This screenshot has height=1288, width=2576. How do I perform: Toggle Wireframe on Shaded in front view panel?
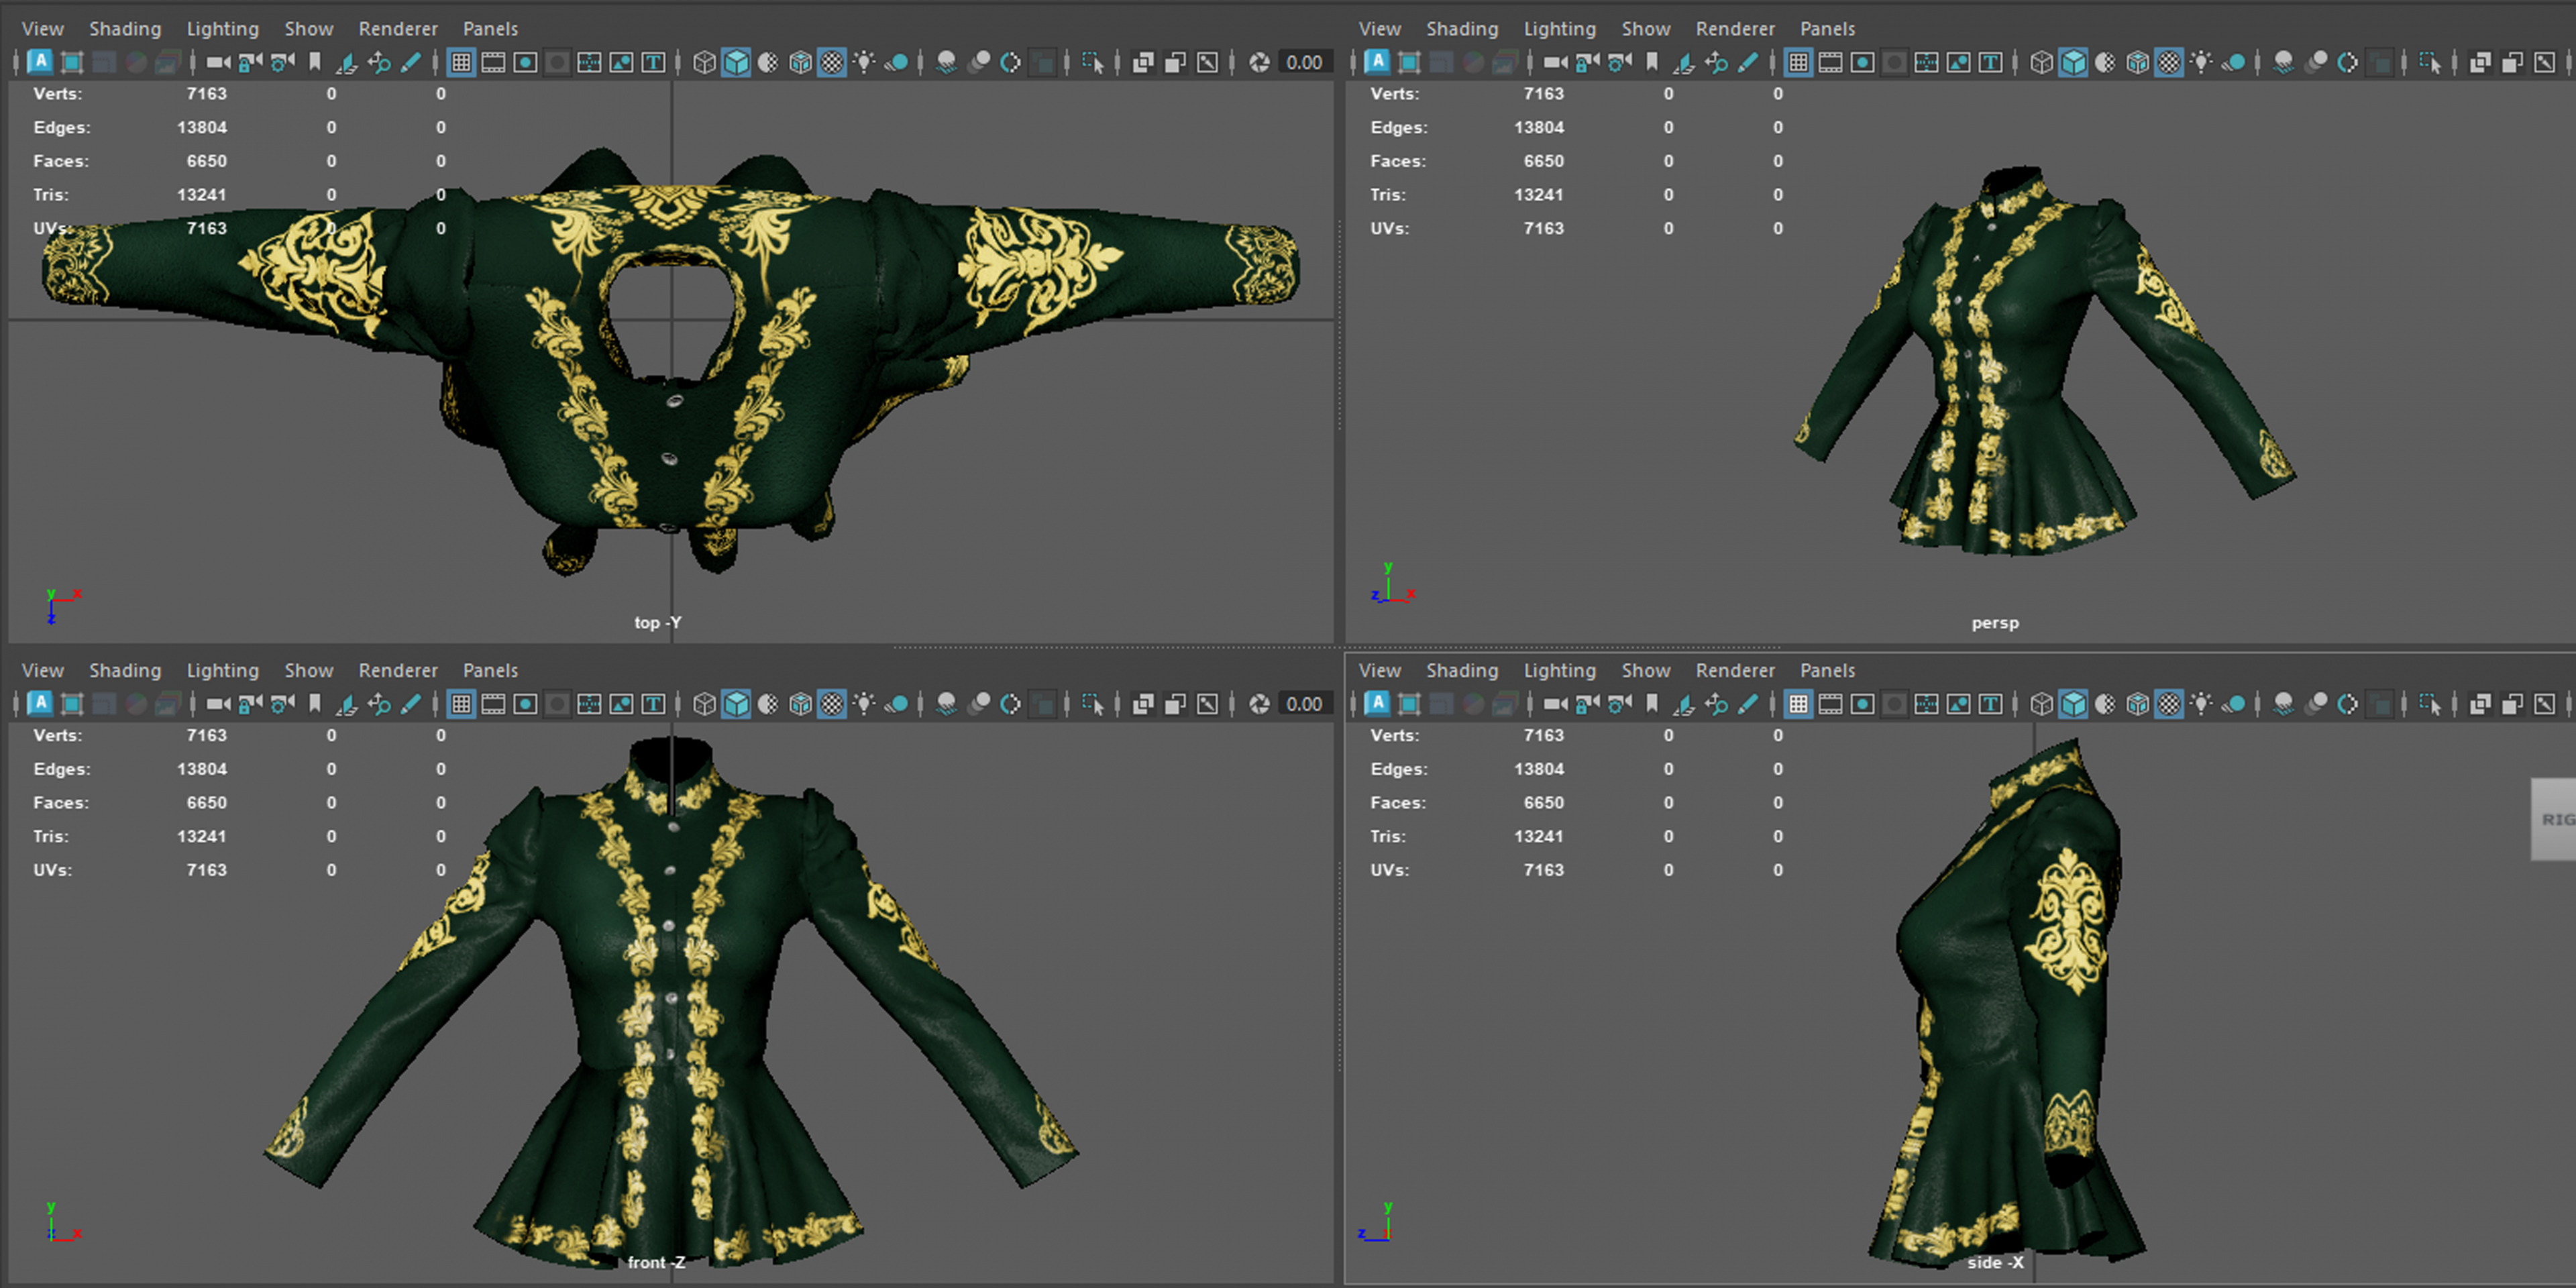tap(800, 704)
